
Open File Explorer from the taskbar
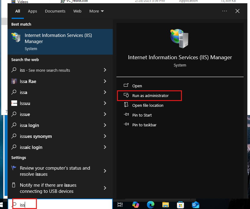[x=166, y=204]
